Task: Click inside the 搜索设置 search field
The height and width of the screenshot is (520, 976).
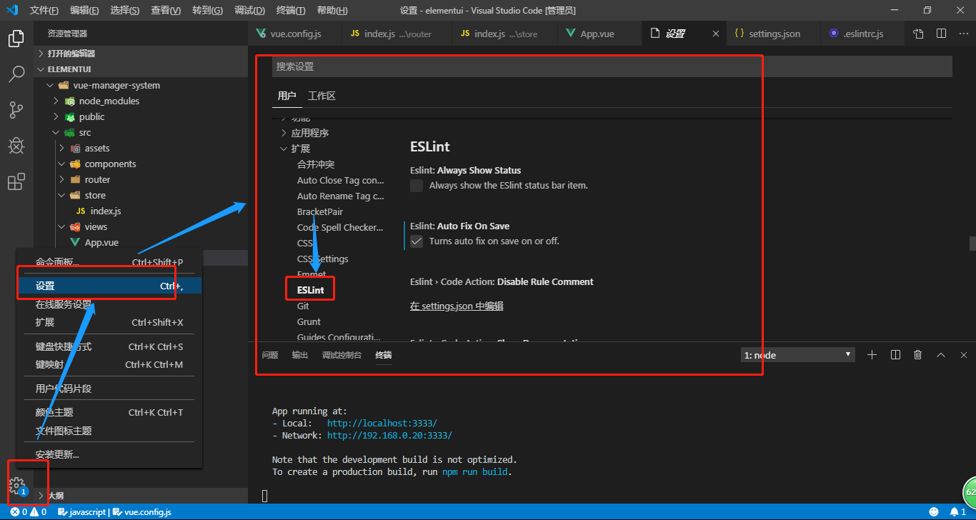Action: coord(500,66)
